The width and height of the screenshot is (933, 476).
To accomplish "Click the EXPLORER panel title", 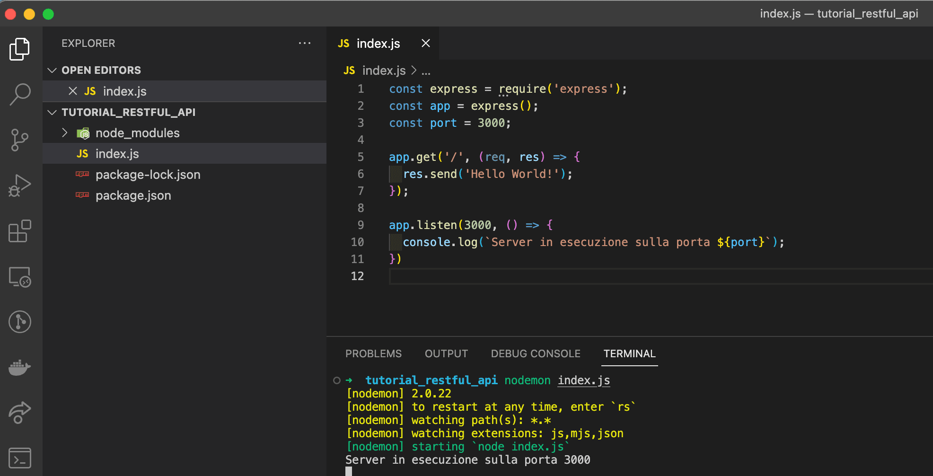I will pyautogui.click(x=88, y=43).
